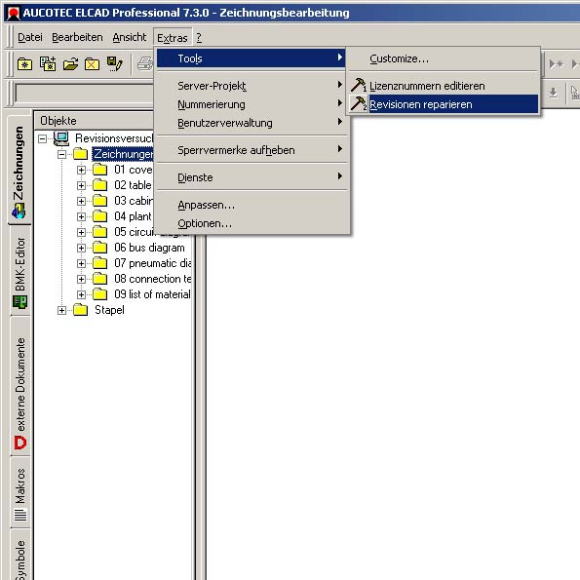Viewport: 580px width, 580px height.
Task: Expand the 09 list of material folder
Action: 81,294
